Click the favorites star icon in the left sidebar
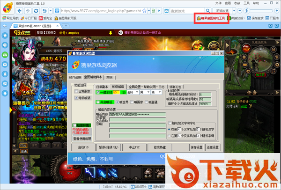Viewport: 281px width, 190px height. point(5,35)
